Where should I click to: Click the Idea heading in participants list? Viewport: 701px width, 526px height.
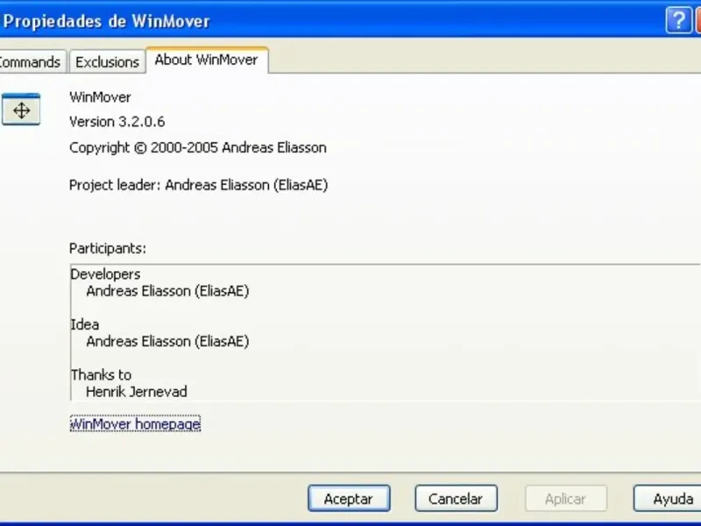pos(85,324)
